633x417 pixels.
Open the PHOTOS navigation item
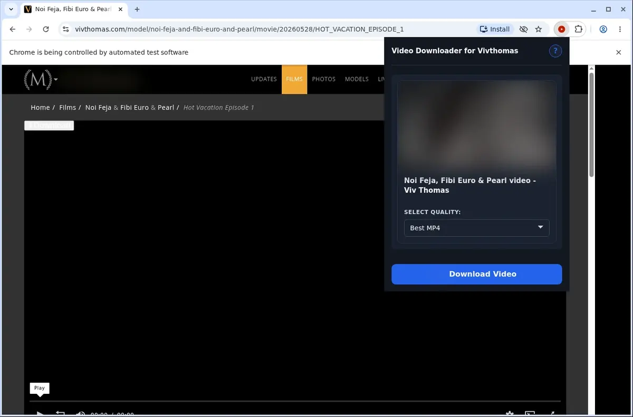tap(324, 79)
